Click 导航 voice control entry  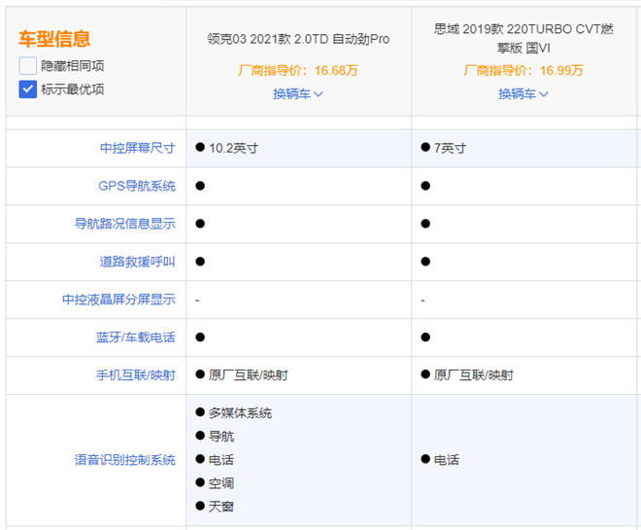221,437
